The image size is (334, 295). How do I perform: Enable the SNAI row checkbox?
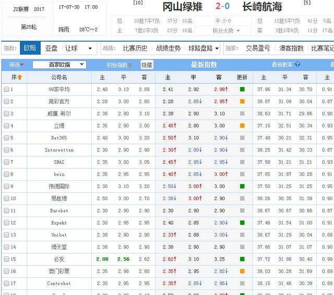click(x=6, y=162)
